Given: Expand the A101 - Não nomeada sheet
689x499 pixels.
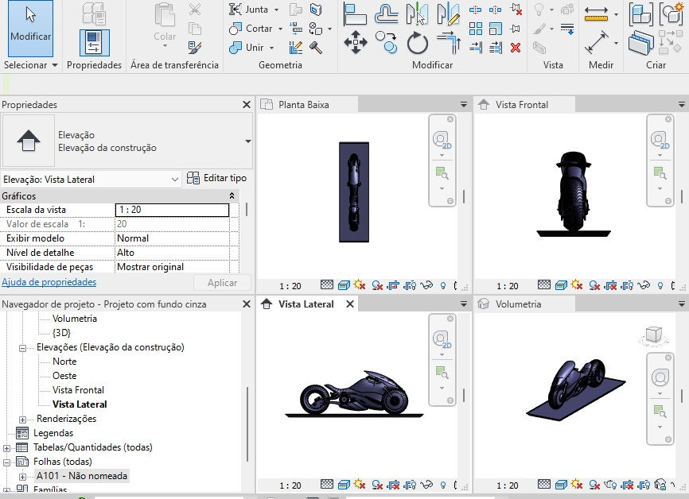Looking at the screenshot, I should (x=22, y=477).
